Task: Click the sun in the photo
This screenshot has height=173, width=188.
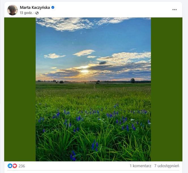Action: (x=85, y=72)
